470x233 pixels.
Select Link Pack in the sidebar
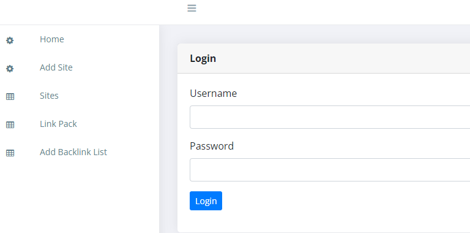coord(59,124)
